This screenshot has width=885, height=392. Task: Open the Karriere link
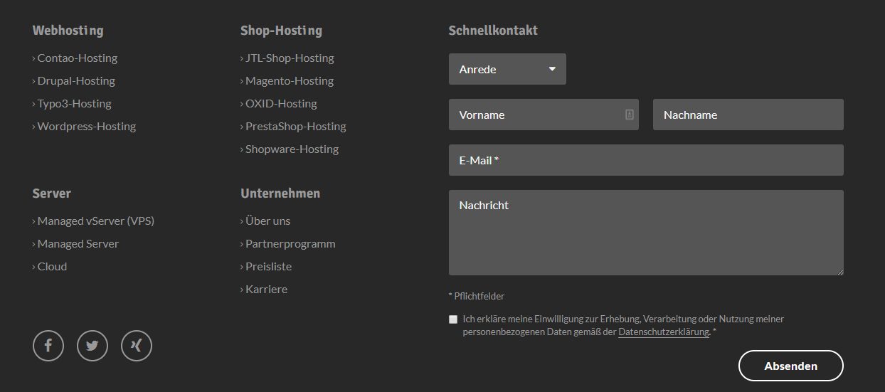pyautogui.click(x=266, y=290)
